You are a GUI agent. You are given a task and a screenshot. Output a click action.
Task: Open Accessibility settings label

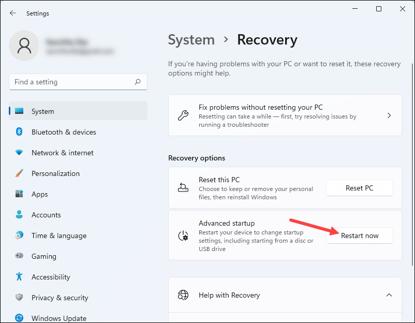(51, 277)
